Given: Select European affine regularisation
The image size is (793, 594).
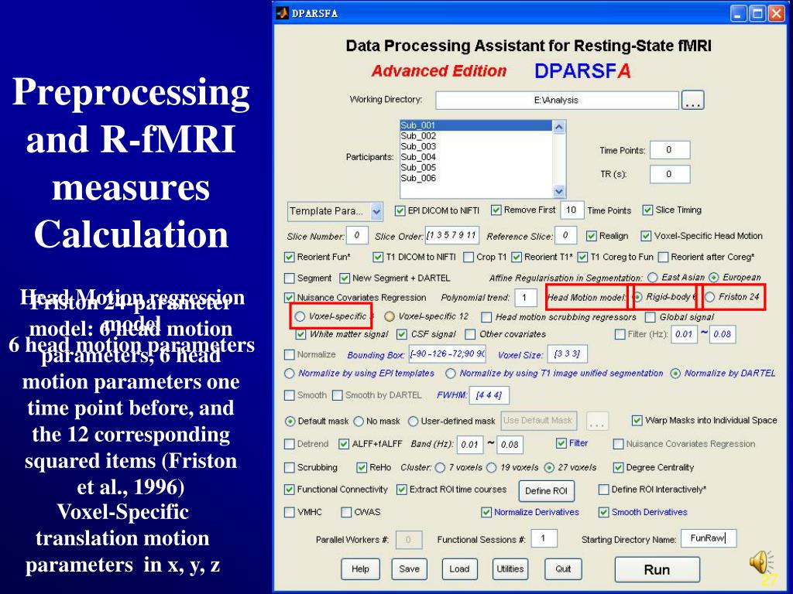Looking at the screenshot, I should pyautogui.click(x=713, y=278).
